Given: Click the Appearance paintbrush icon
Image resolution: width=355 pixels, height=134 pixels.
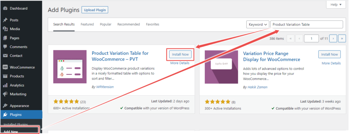Looking at the screenshot, I should click(5, 106).
